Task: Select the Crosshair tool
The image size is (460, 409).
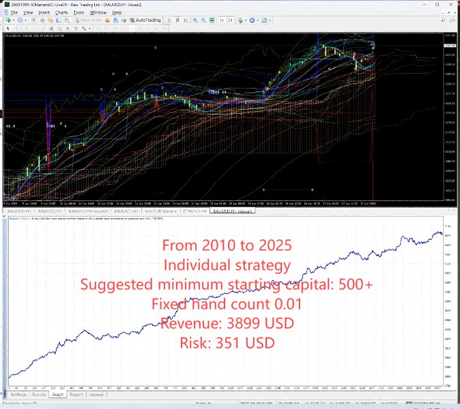Action: tap(17, 29)
